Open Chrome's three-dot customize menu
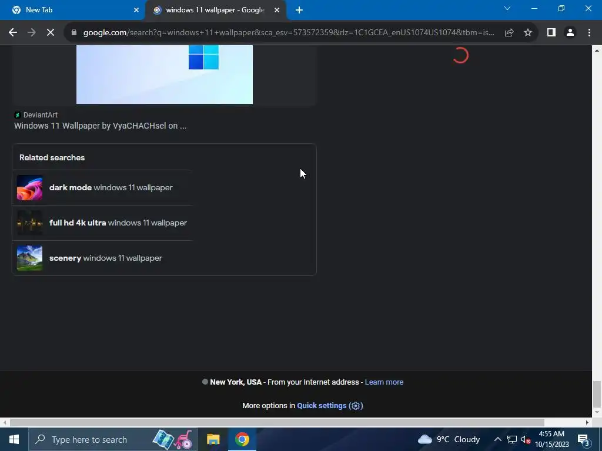 coord(589,33)
